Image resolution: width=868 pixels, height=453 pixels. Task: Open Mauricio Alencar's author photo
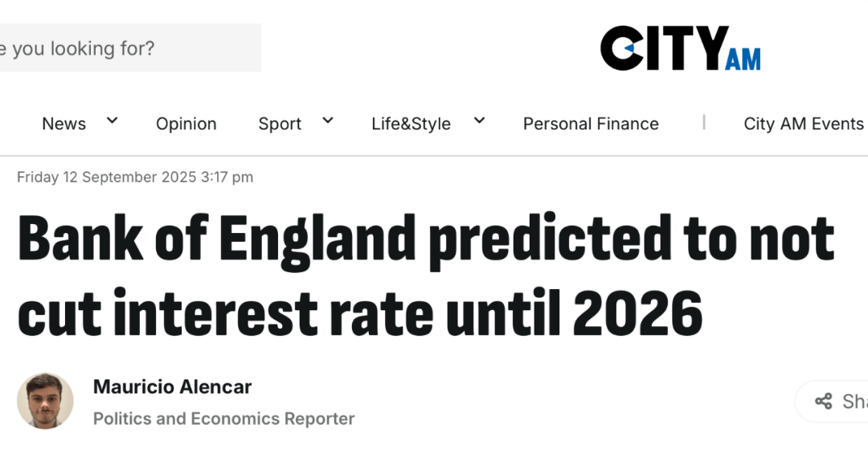45,401
